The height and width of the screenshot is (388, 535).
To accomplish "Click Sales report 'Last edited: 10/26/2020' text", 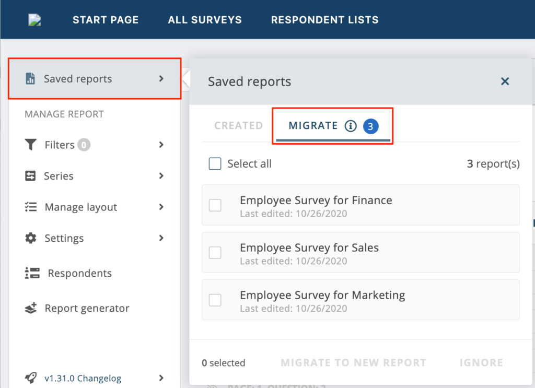I will coord(294,261).
